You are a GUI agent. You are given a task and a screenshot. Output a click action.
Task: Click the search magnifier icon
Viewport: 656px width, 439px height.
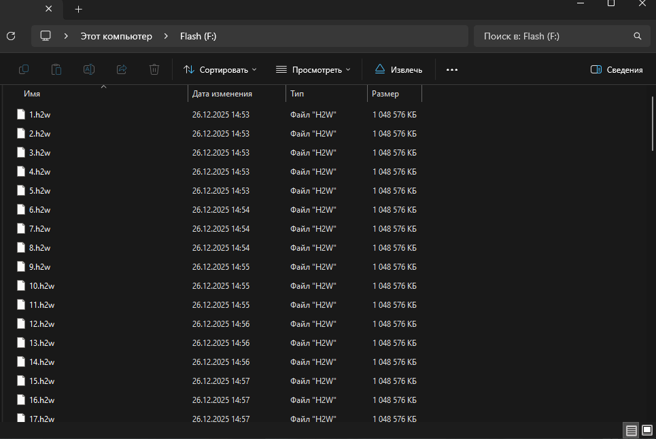click(x=637, y=37)
